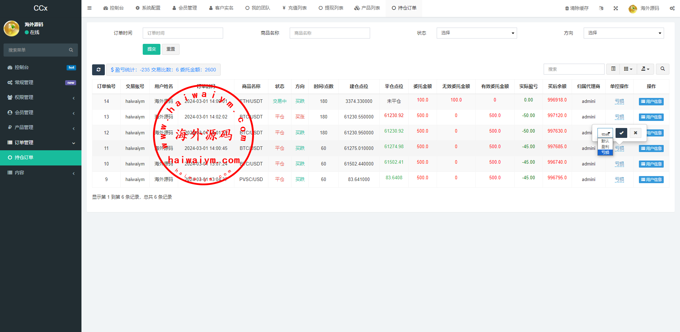
Task: Open the export data dropdown
Action: (645, 69)
